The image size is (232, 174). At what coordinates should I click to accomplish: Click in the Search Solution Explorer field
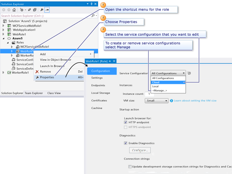pyautogui.click(x=46, y=16)
